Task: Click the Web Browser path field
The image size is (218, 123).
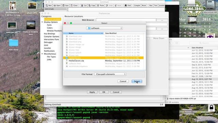Action: click(126, 20)
